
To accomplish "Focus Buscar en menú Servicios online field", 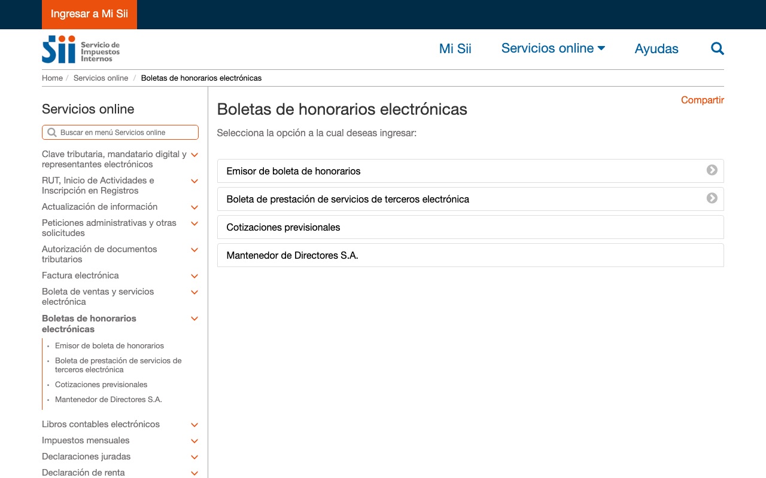I will (120, 132).
